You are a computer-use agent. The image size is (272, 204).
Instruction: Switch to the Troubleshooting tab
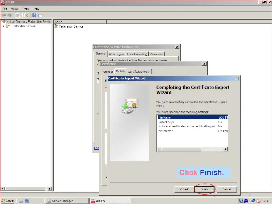pyautogui.click(x=137, y=54)
